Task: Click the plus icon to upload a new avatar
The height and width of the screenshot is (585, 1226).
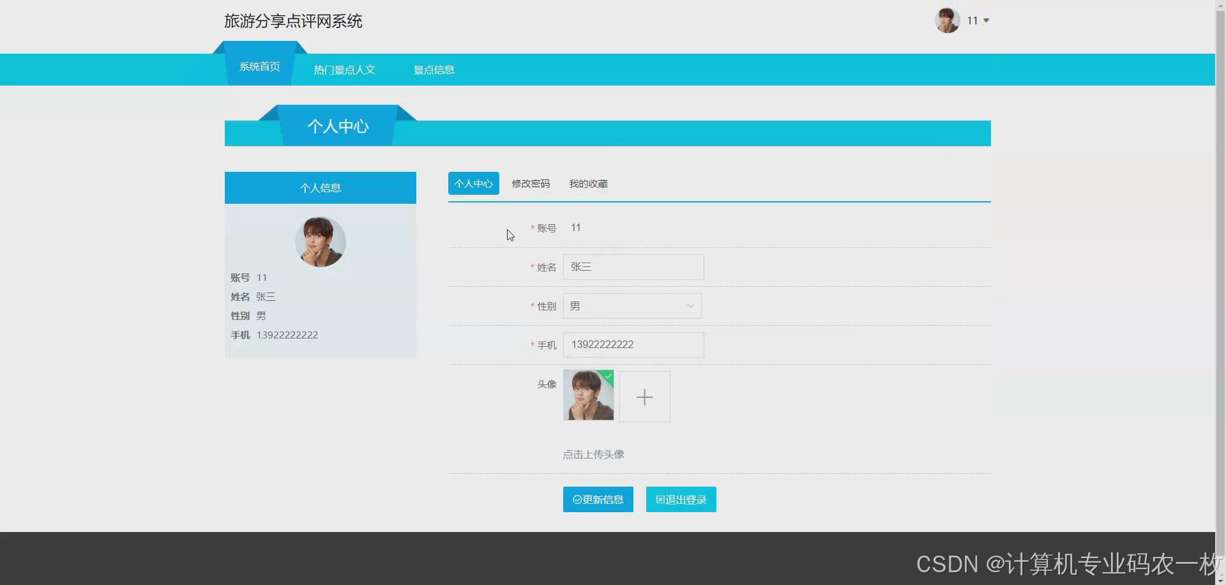Action: [x=645, y=397]
